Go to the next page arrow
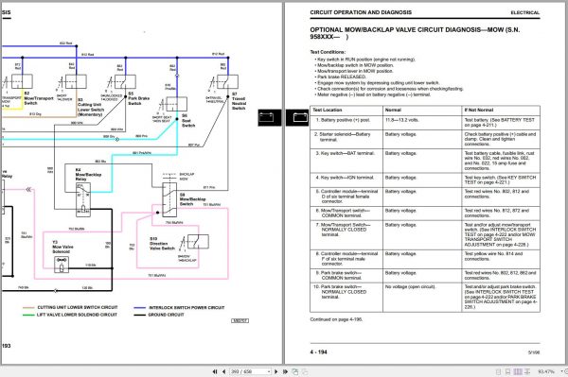Image resolution: width=568 pixels, height=377 pixels. pyautogui.click(x=276, y=371)
